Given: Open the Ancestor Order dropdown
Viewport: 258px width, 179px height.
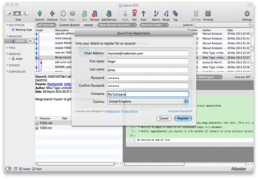Looking at the screenshot, I should pos(154,25).
